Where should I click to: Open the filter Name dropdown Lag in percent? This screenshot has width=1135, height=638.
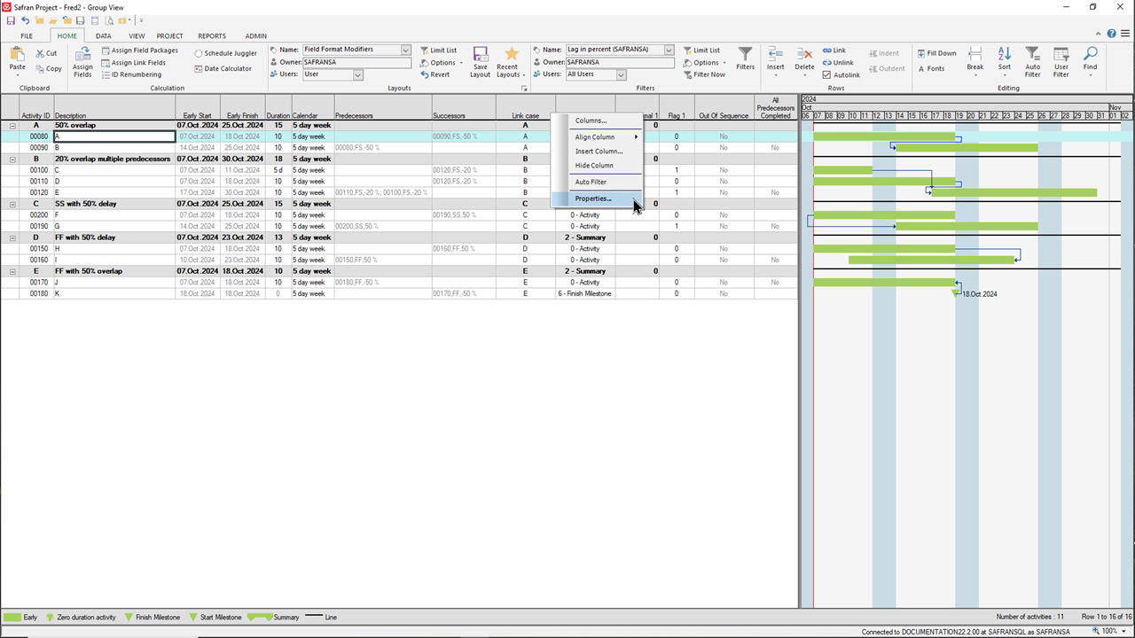pyautogui.click(x=669, y=51)
